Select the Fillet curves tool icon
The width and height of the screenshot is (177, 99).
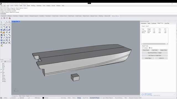pos(4,27)
